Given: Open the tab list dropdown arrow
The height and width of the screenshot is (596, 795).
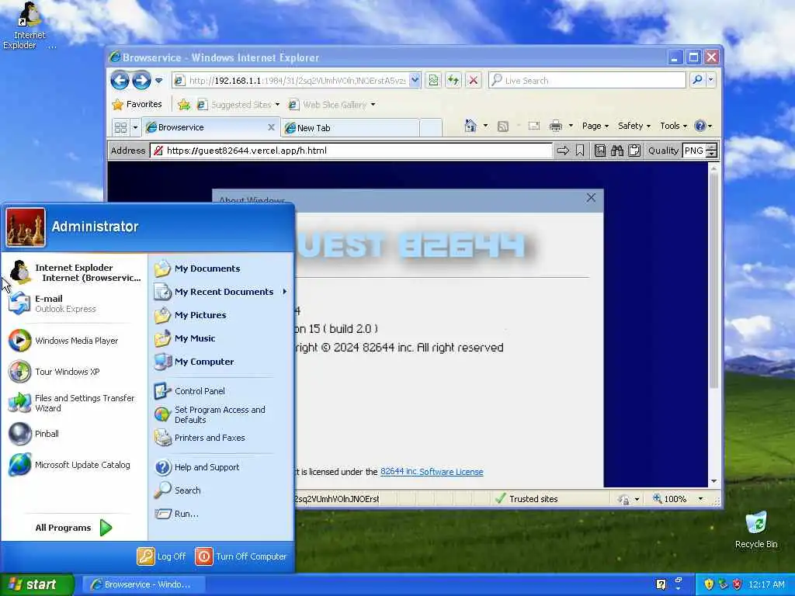Looking at the screenshot, I should 135,127.
